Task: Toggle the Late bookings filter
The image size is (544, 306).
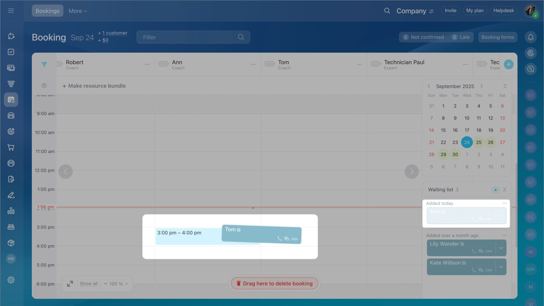Action: click(461, 37)
